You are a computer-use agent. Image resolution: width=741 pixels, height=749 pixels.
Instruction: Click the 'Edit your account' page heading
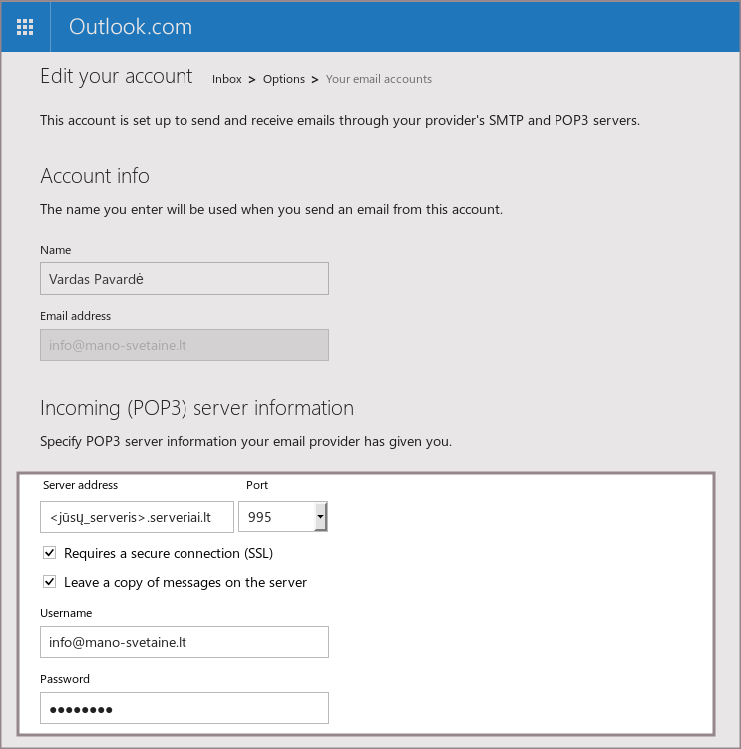click(x=116, y=76)
